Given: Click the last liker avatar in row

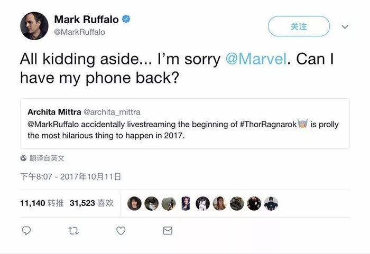Looking at the screenshot, I should click(x=271, y=203).
